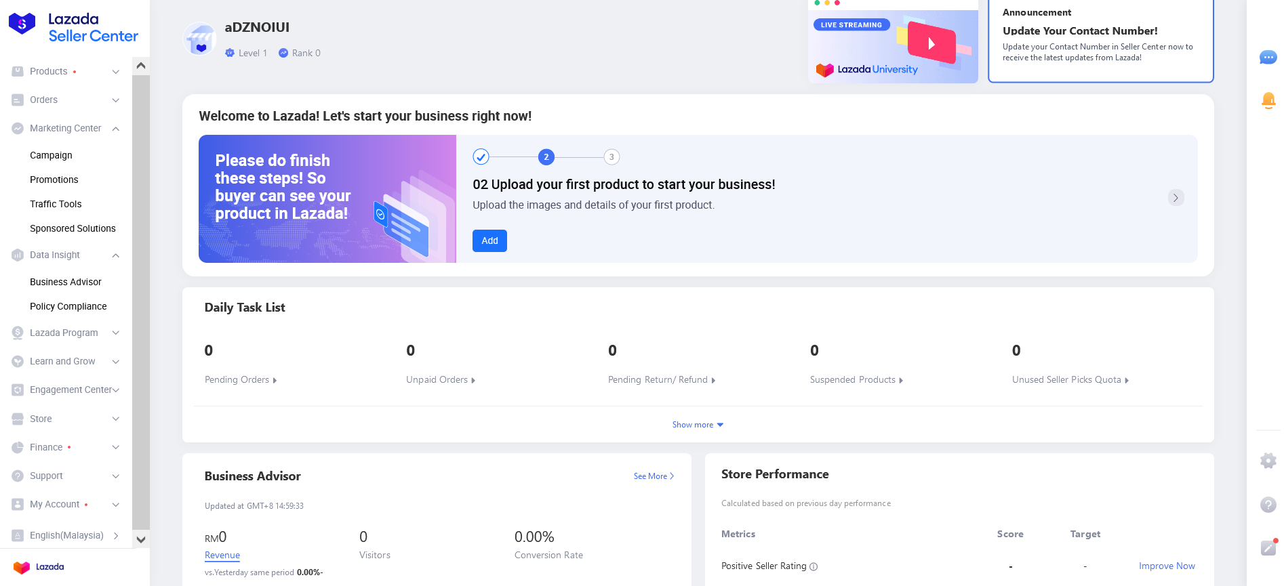Click the Store sidebar icon
The width and height of the screenshot is (1284, 586).
18,419
